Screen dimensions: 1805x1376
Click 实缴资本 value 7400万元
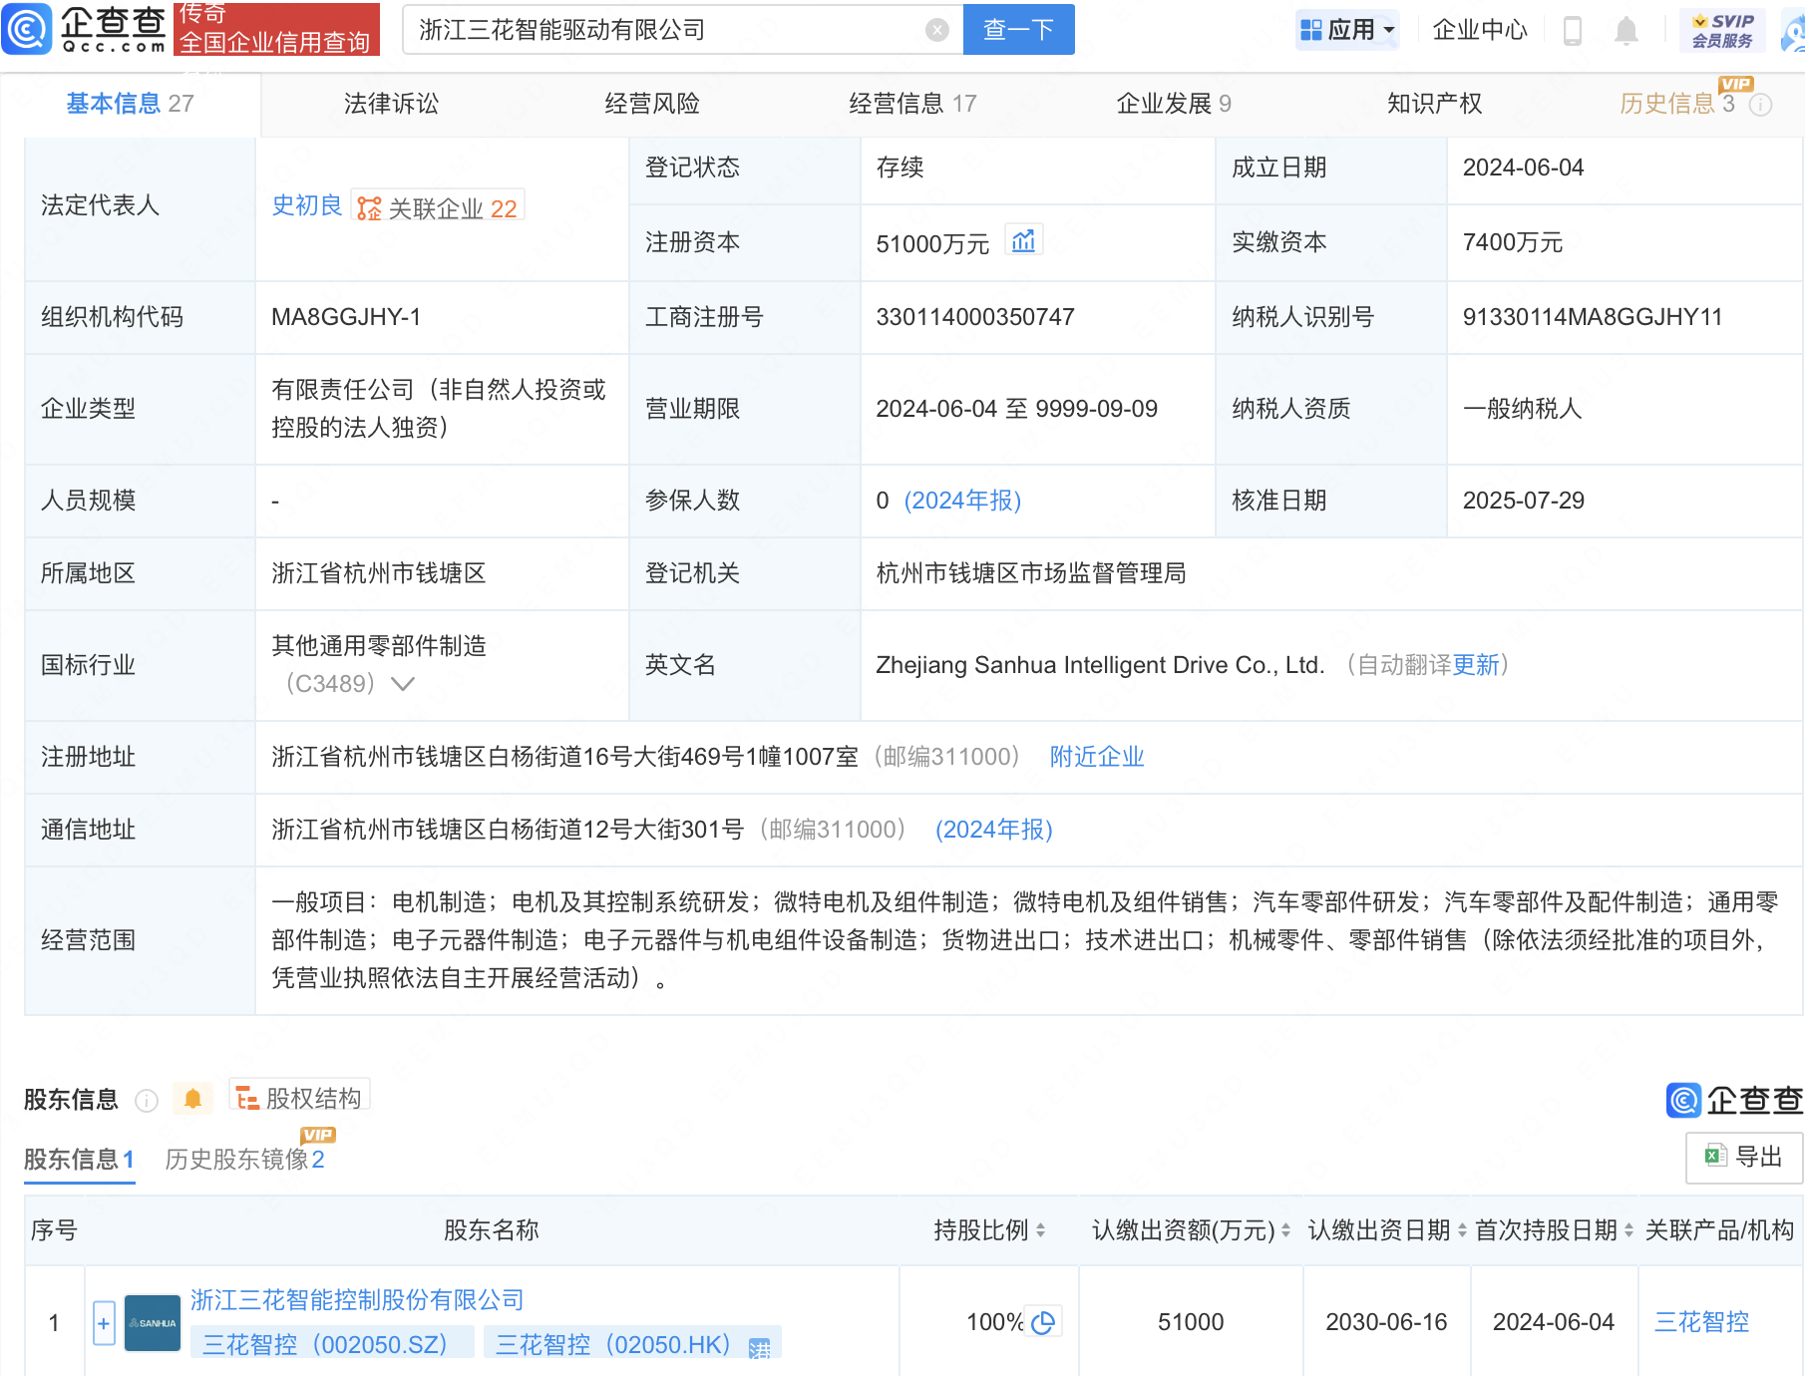(x=1512, y=242)
